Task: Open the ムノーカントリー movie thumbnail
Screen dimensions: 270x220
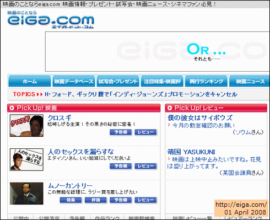Action: tap(26, 194)
